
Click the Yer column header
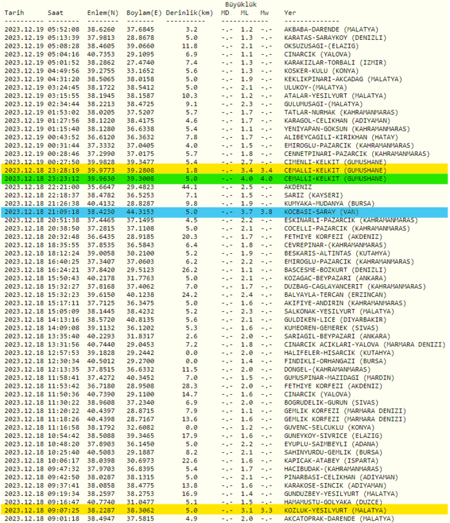[291, 13]
